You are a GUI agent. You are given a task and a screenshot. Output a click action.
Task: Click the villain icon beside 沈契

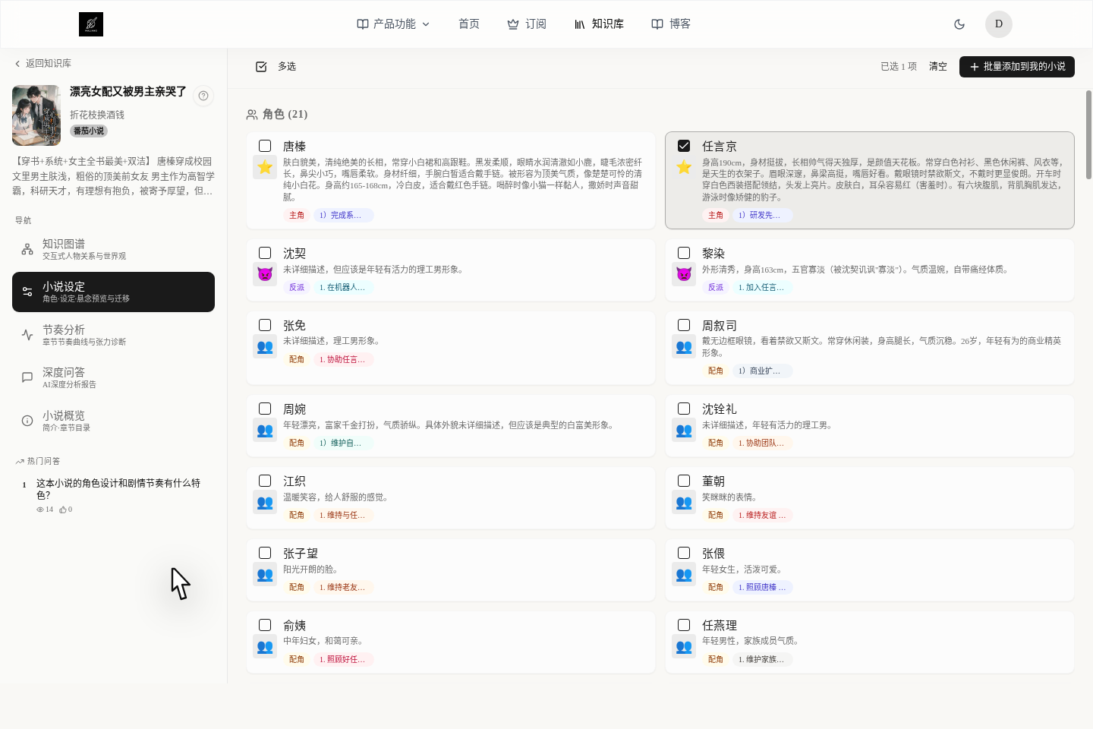tap(265, 274)
